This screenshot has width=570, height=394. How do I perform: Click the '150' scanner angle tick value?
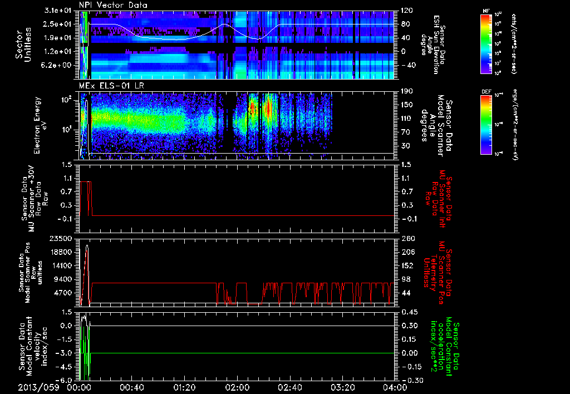[407, 105]
